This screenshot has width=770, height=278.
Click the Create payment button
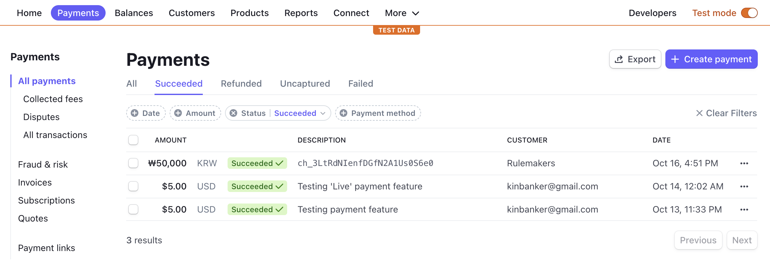pyautogui.click(x=711, y=59)
